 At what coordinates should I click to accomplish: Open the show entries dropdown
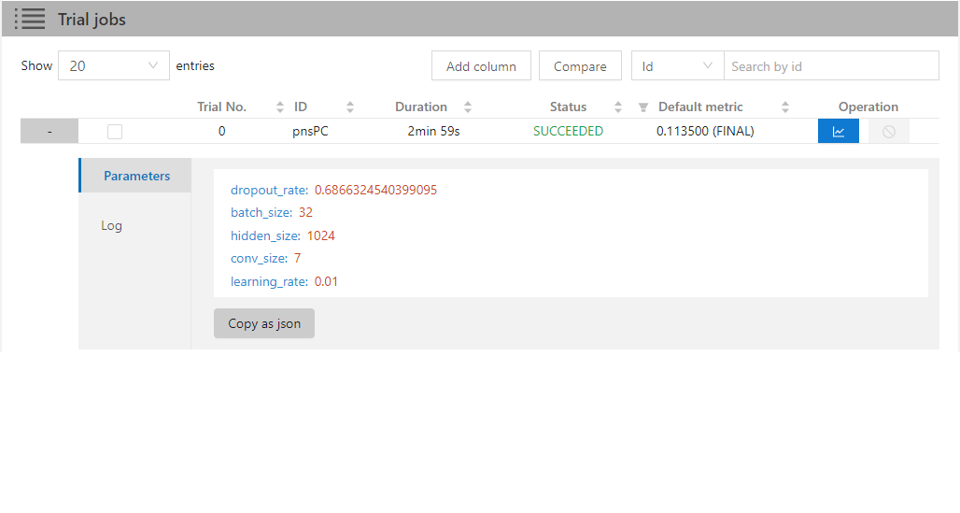(114, 66)
